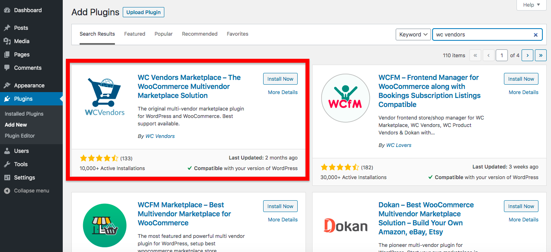The width and height of the screenshot is (551, 252).
Task: Click the WC Lovers author link
Action: (399, 145)
